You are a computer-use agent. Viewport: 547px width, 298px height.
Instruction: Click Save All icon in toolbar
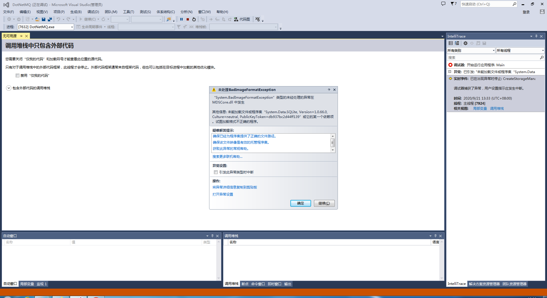click(50, 19)
